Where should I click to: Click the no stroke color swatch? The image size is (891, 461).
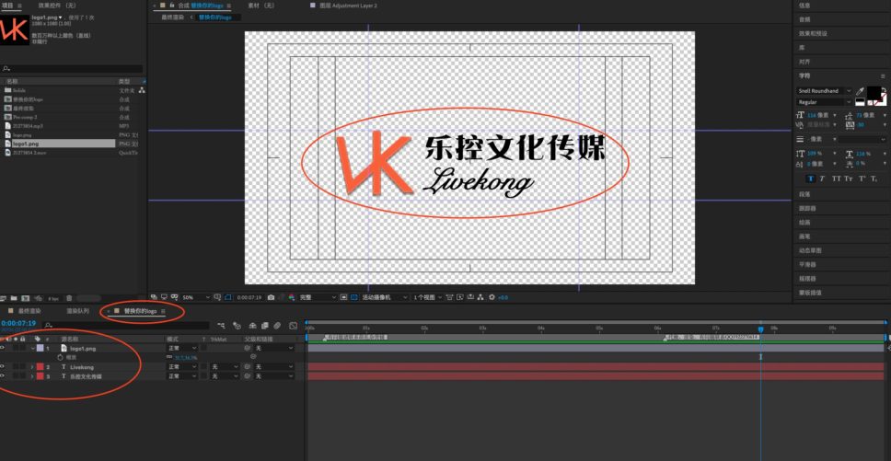[x=884, y=103]
